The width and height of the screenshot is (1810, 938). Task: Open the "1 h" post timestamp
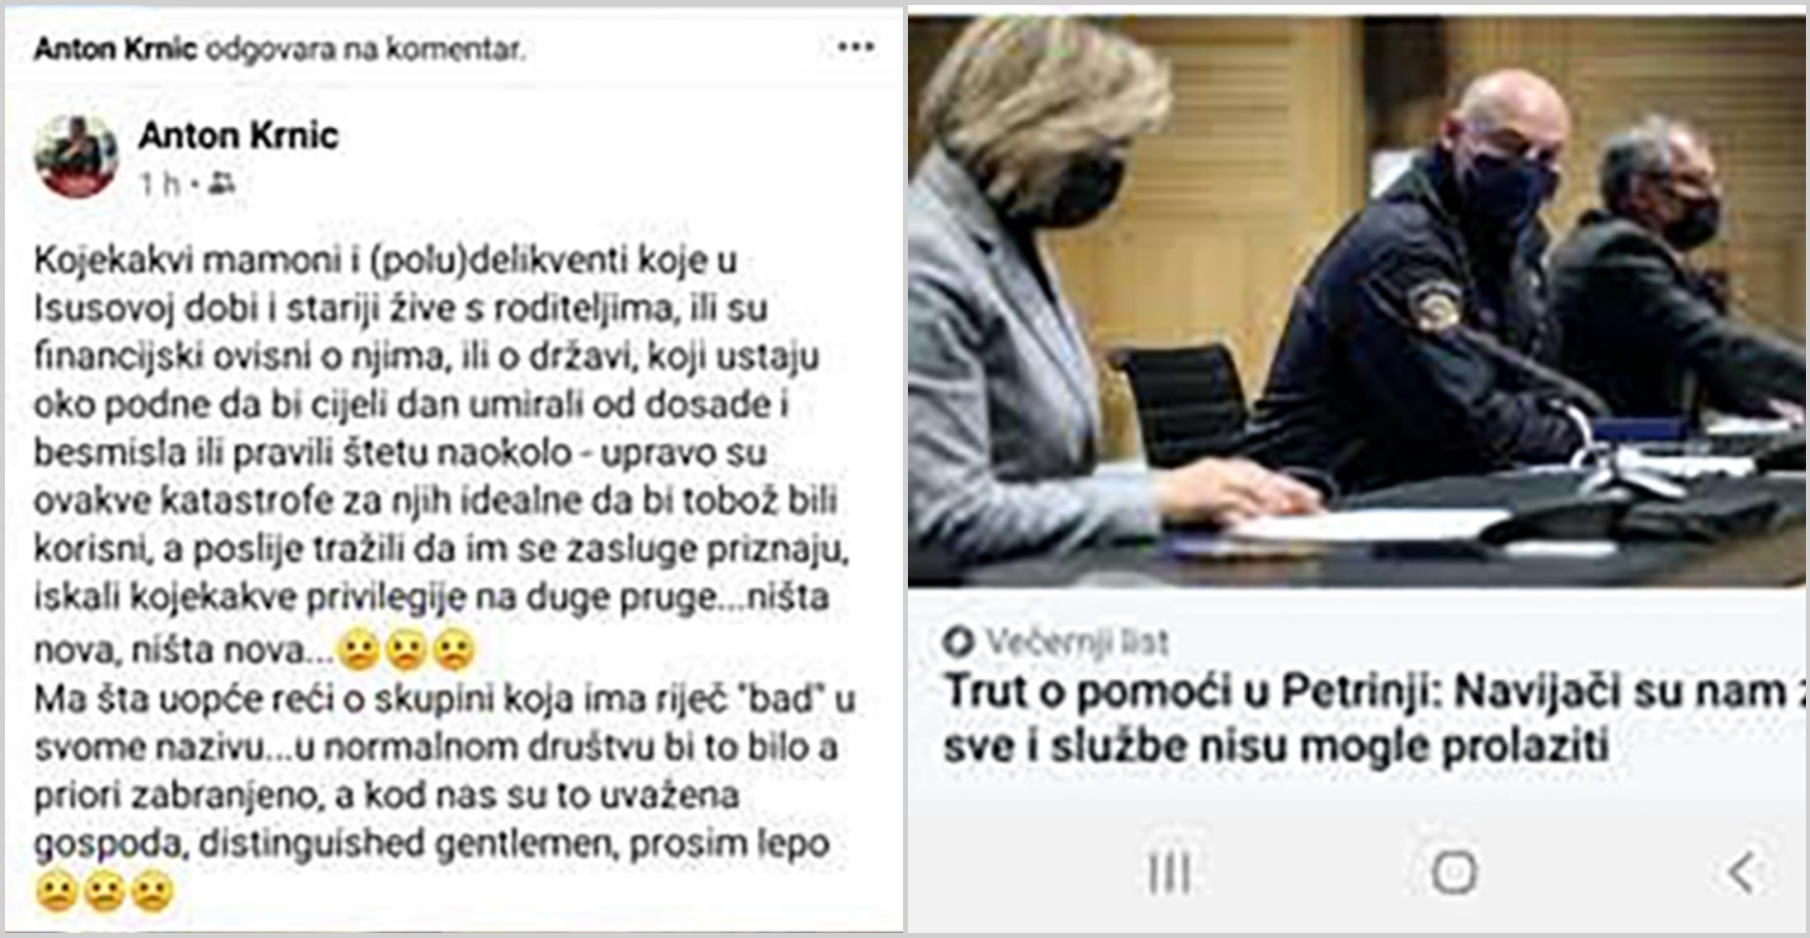pyautogui.click(x=159, y=183)
